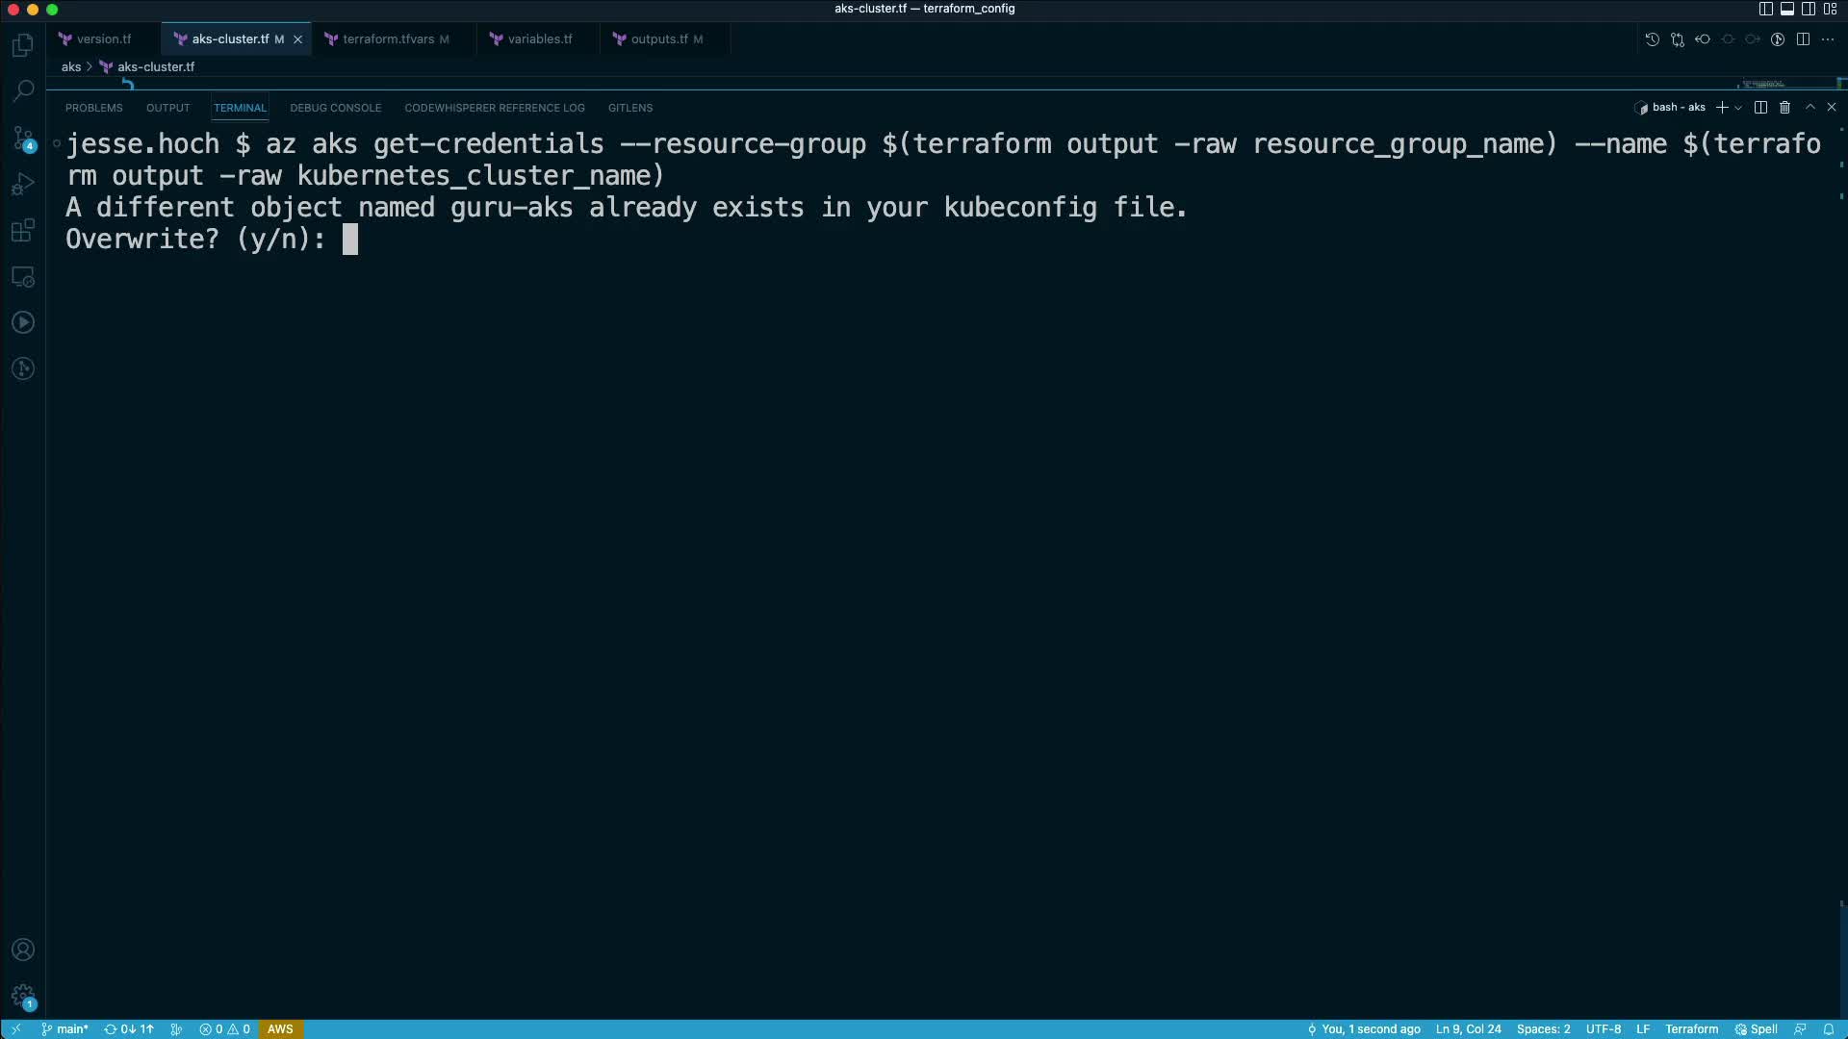Open the Search view in activity bar

pyautogui.click(x=23, y=91)
